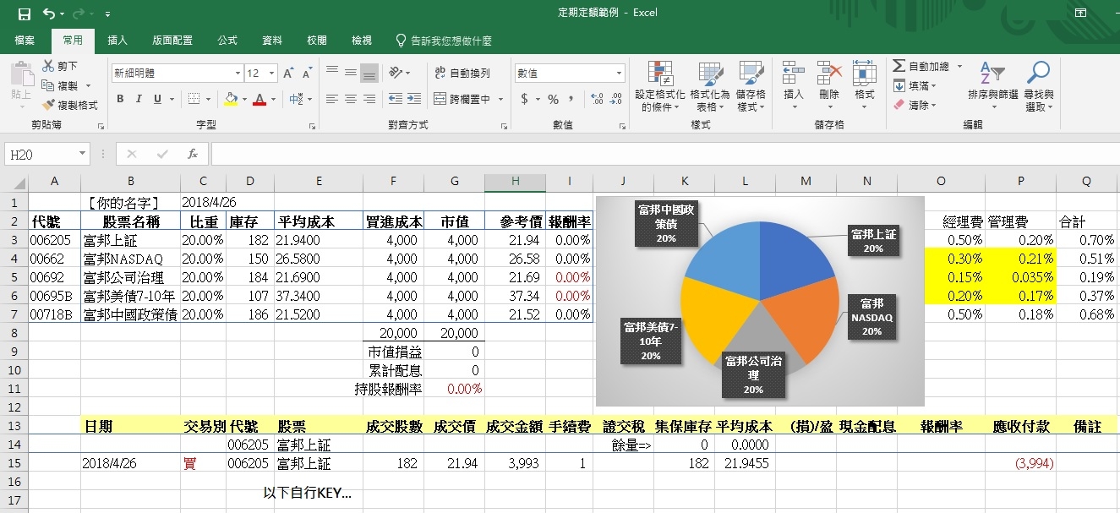Apply the yellow fill color bucket

tap(231, 99)
